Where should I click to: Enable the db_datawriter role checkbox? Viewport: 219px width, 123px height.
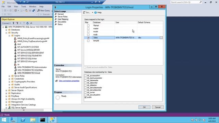pyautogui.click(x=85, y=83)
